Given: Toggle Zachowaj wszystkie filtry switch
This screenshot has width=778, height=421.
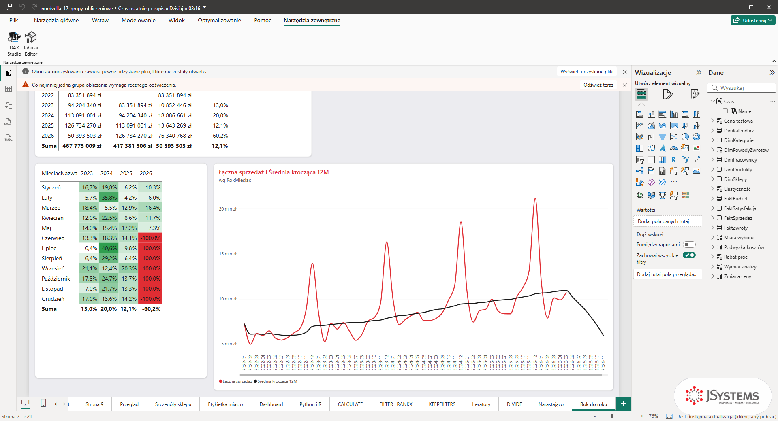Looking at the screenshot, I should click(689, 255).
